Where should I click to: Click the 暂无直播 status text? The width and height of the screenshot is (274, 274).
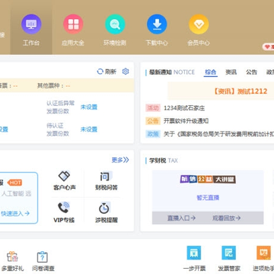click(x=208, y=197)
